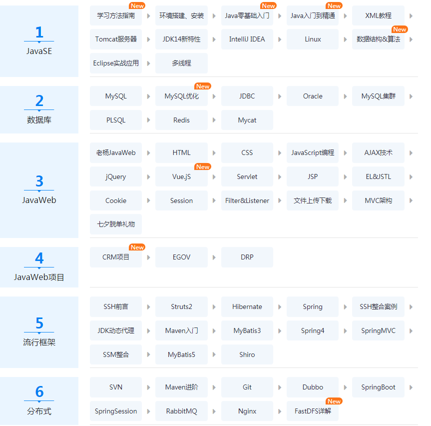Select stage 1 JavaSE category
The height and width of the screenshot is (426, 431).
point(39,41)
